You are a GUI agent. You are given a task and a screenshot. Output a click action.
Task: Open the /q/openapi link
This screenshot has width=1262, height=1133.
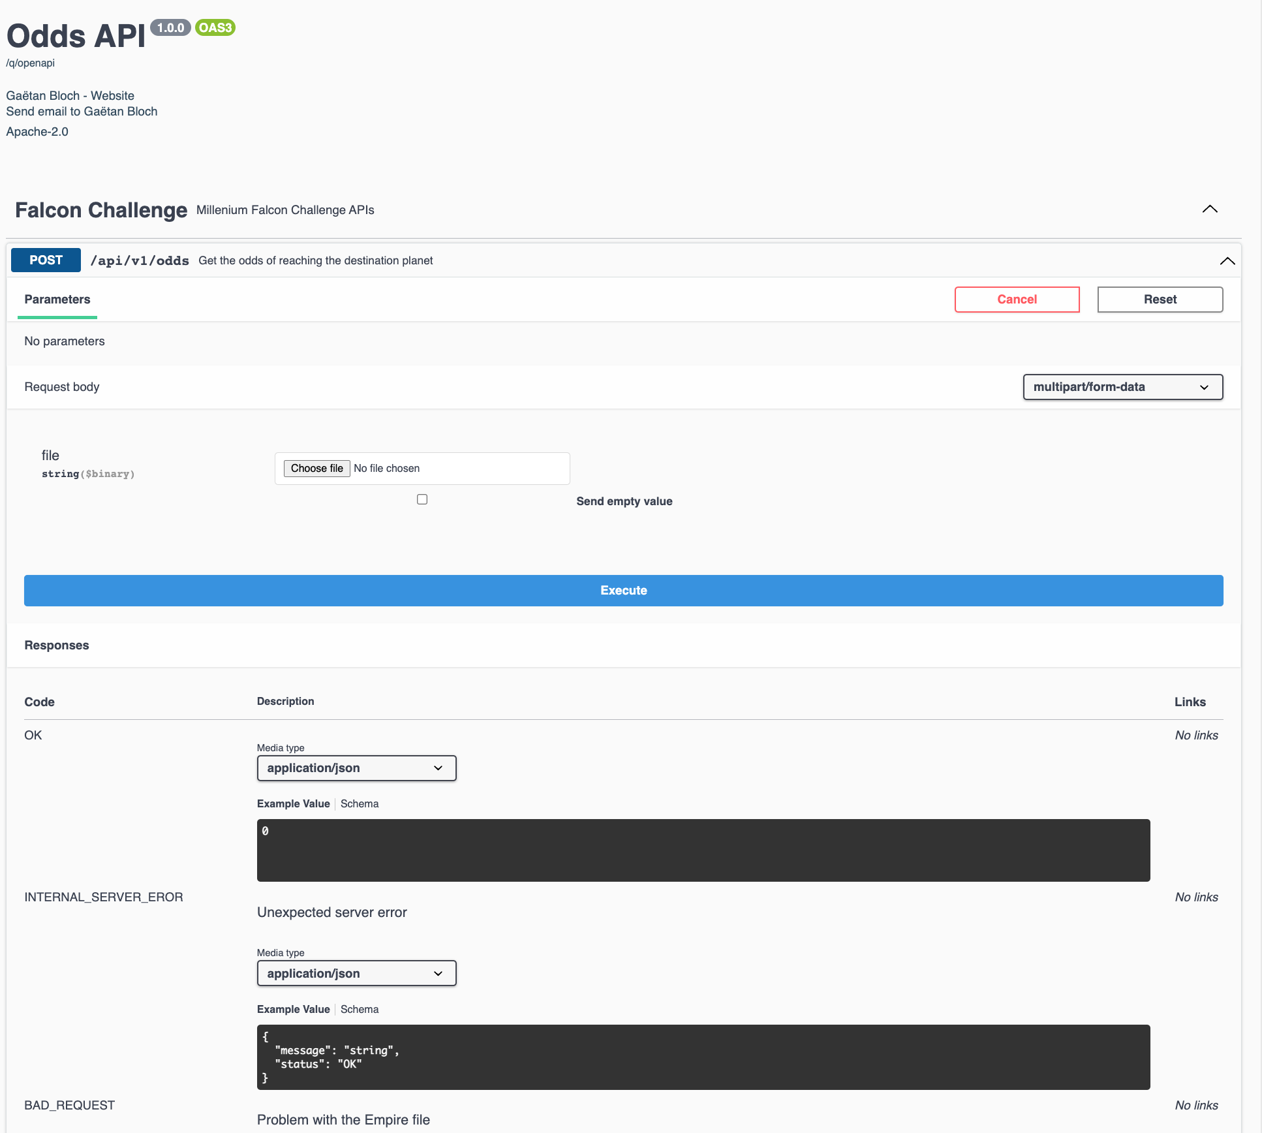31,63
